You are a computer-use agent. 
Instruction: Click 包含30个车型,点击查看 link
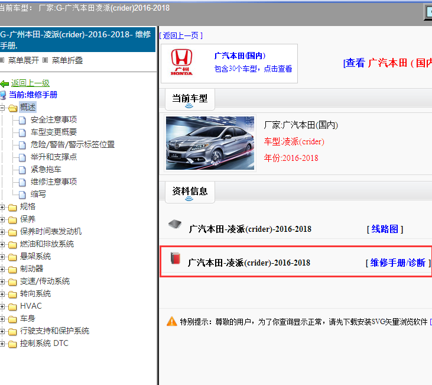point(253,69)
